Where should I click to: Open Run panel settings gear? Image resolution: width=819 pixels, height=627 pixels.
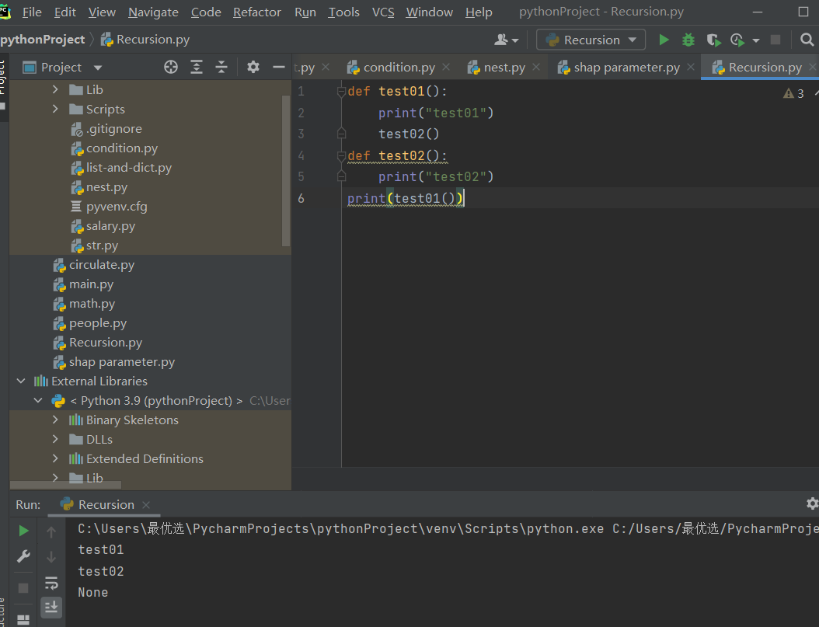tap(812, 503)
